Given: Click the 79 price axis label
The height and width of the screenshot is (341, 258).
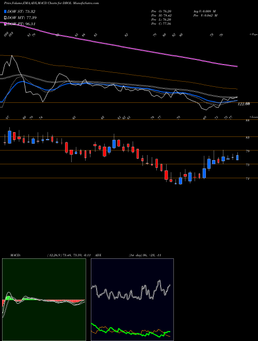Looking at the screenshot, I should click(x=248, y=151).
